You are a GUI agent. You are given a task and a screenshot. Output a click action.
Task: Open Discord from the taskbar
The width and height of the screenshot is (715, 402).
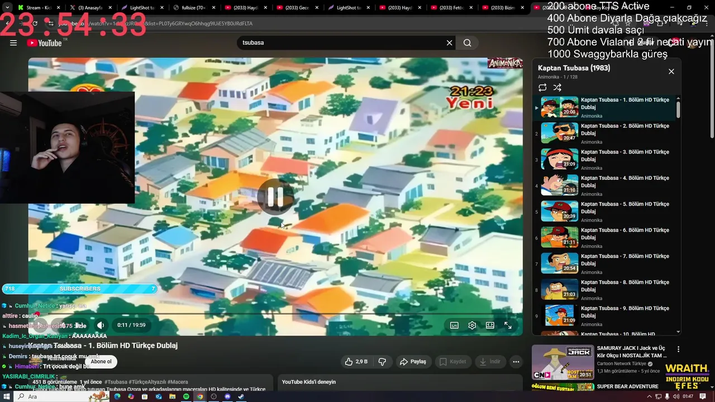tap(227, 396)
